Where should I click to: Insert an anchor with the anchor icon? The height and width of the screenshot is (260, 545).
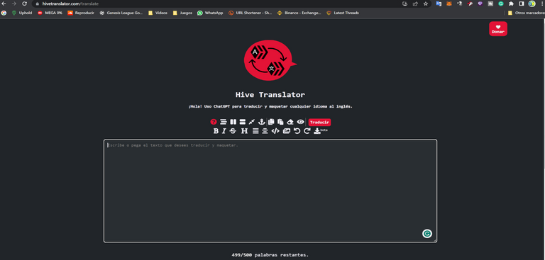(x=261, y=122)
